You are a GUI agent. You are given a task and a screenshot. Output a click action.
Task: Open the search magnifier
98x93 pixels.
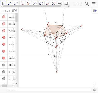[87, 4]
